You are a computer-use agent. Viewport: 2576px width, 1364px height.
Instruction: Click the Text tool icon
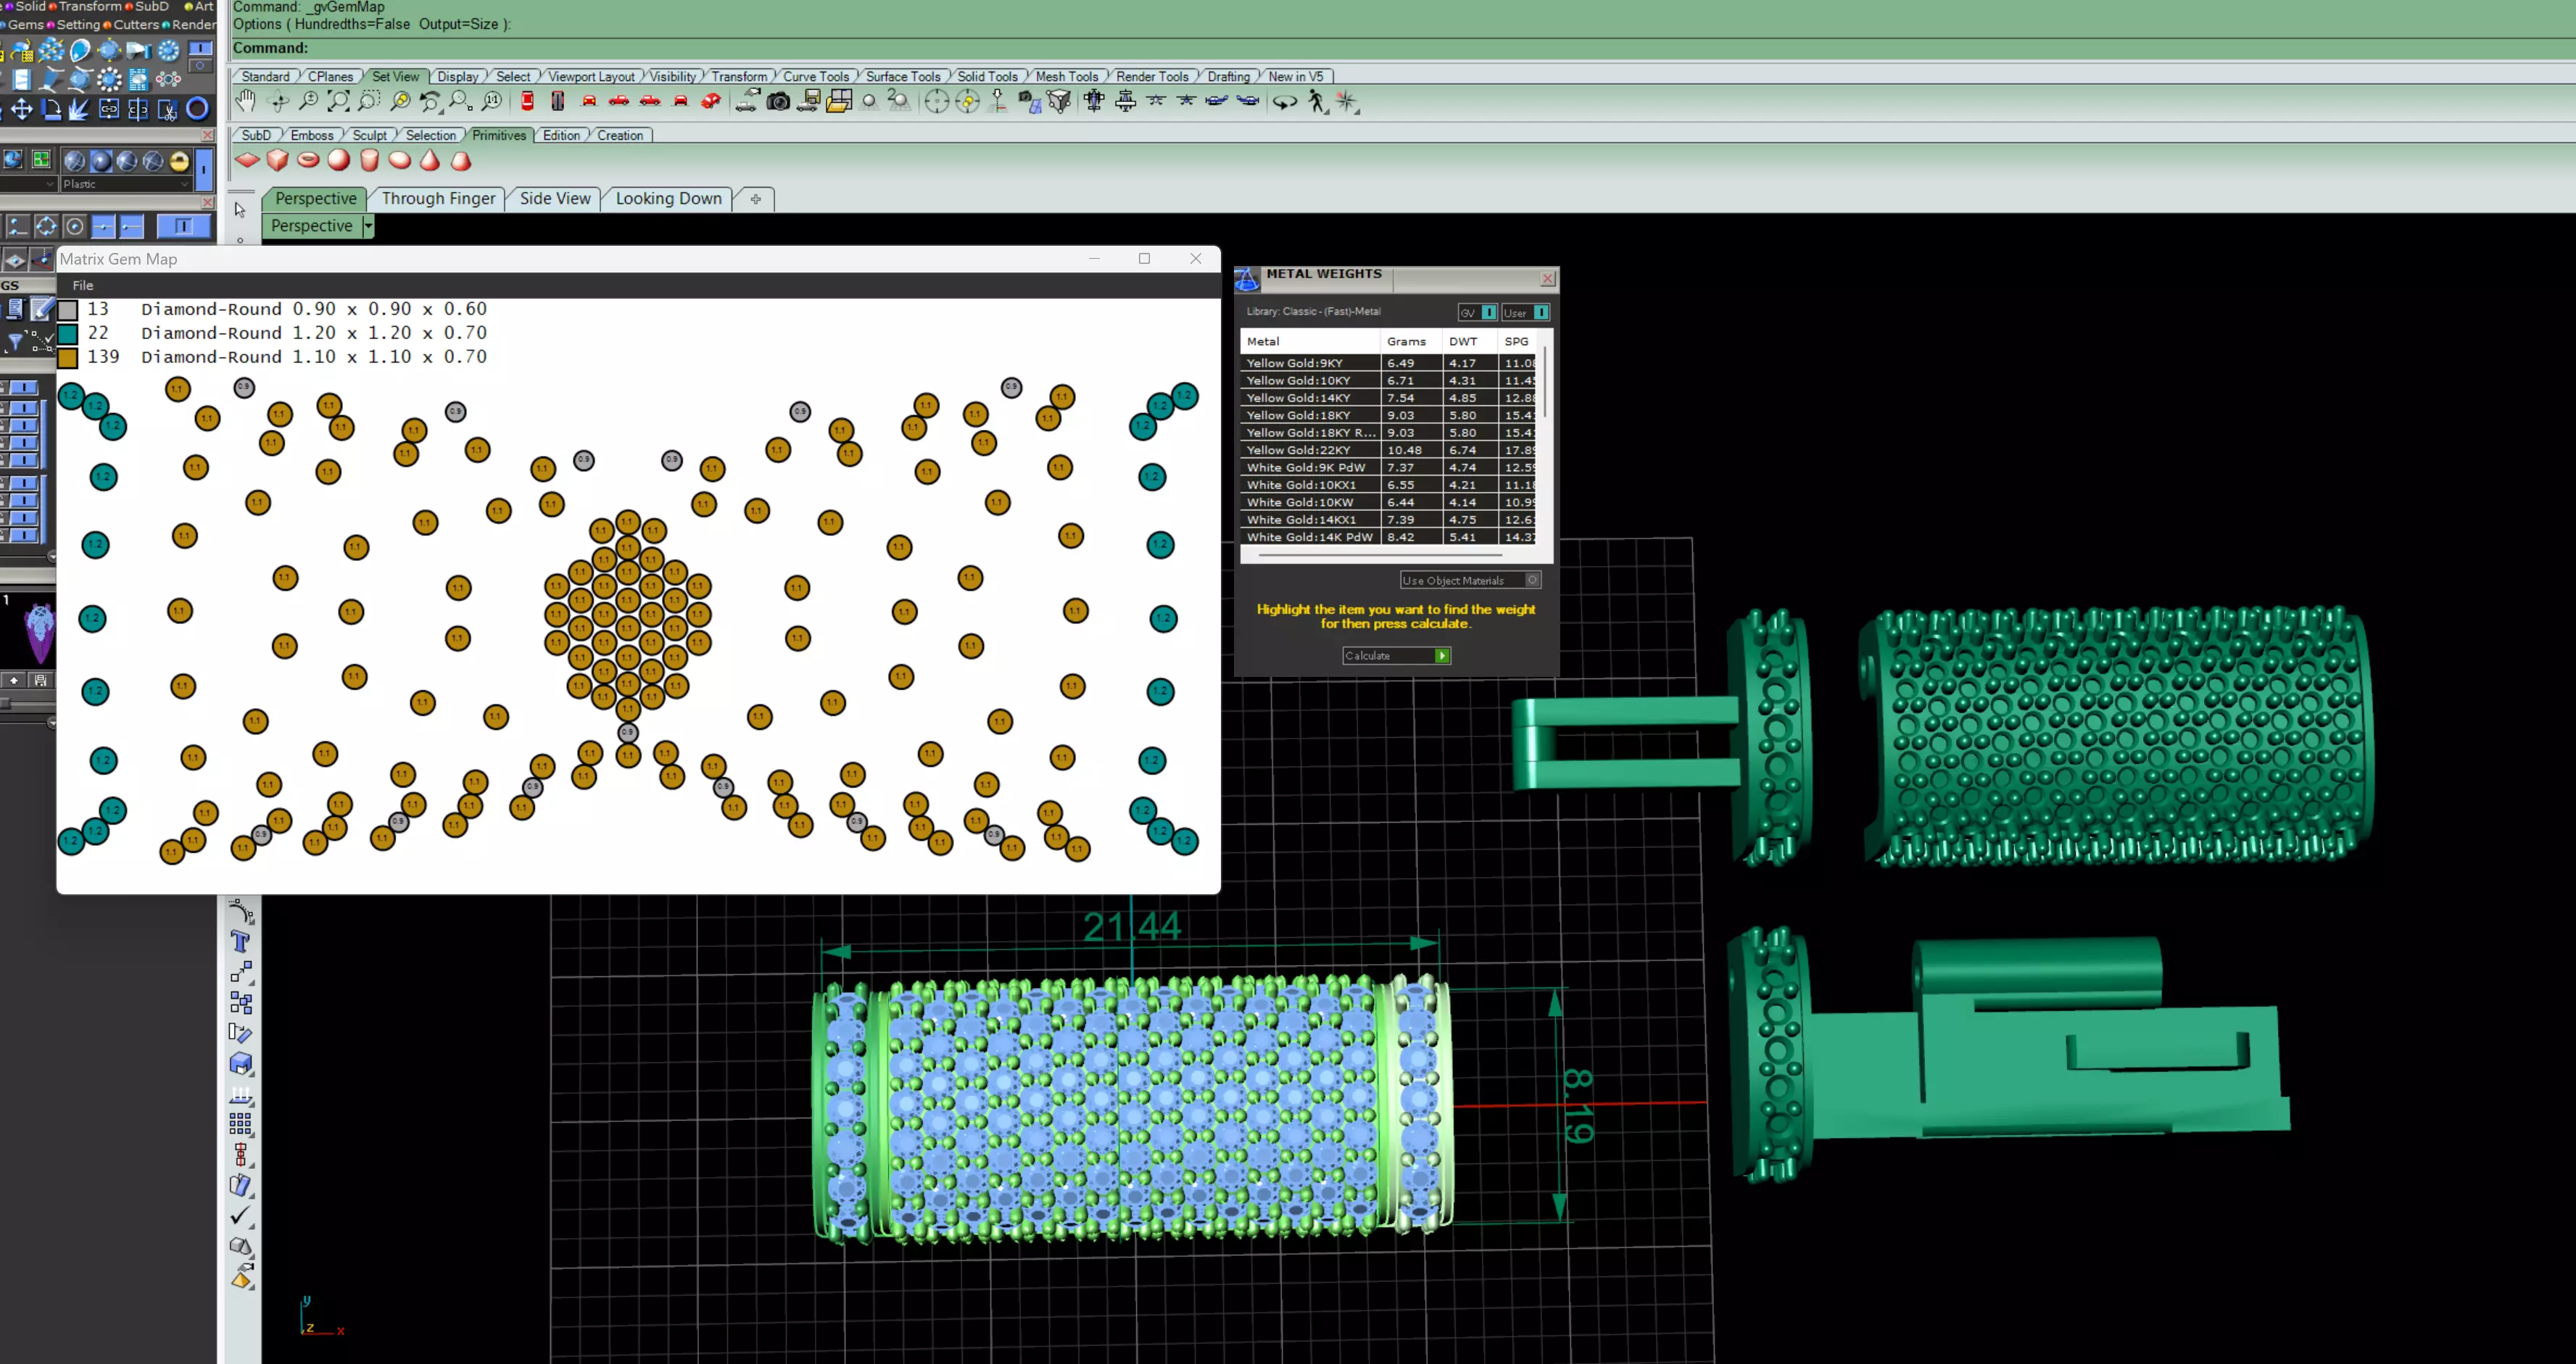240,941
